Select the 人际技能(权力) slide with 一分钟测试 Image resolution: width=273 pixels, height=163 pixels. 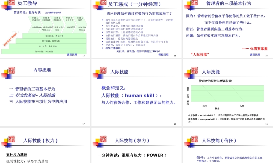click(136, 145)
